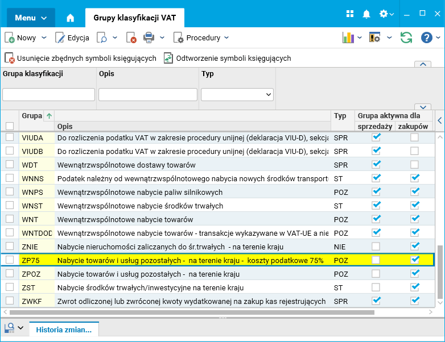Viewport: 445px width, 342px height.
Task: Open the main Menu
Action: point(31,18)
